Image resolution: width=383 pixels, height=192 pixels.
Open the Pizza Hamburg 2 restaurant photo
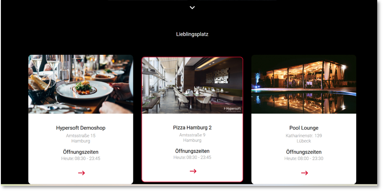192,85
